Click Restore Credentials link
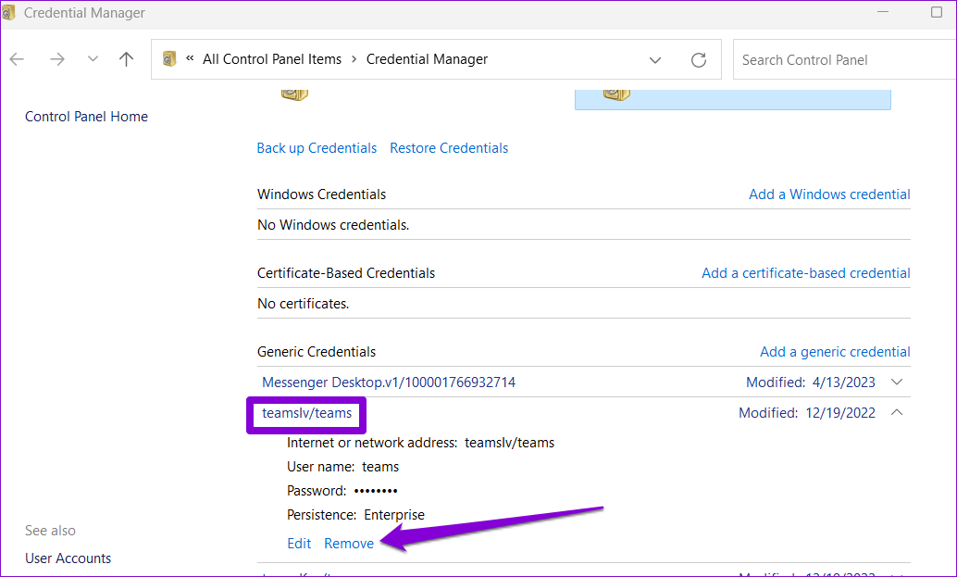957x577 pixels. 449,148
